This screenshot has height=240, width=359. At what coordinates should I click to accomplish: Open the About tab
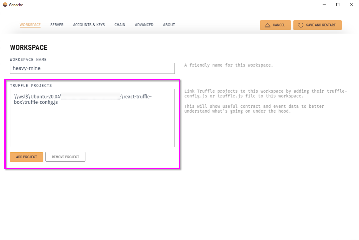[x=169, y=25]
